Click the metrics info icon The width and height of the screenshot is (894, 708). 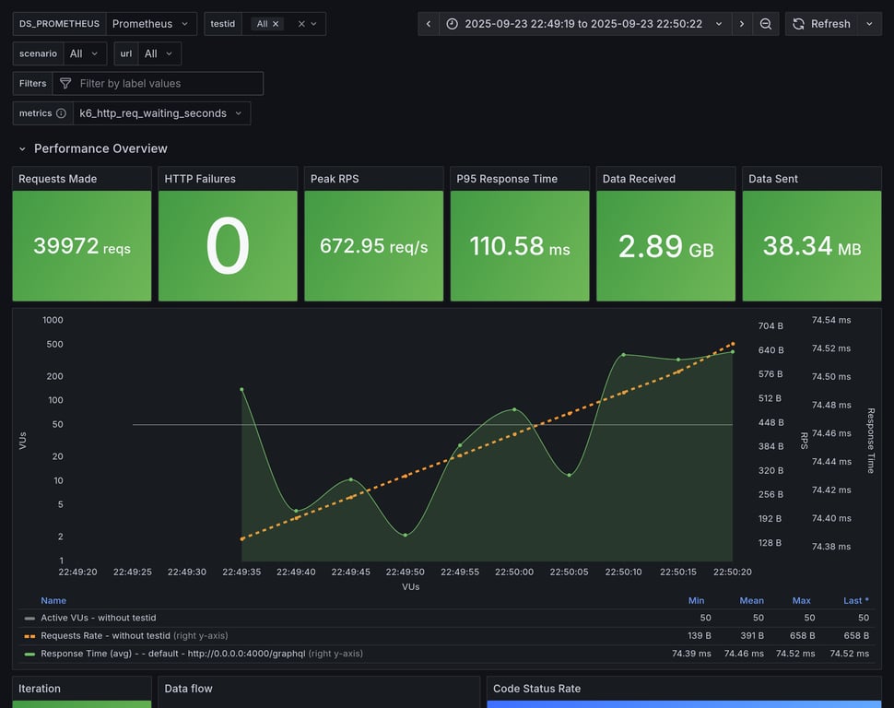coord(61,113)
